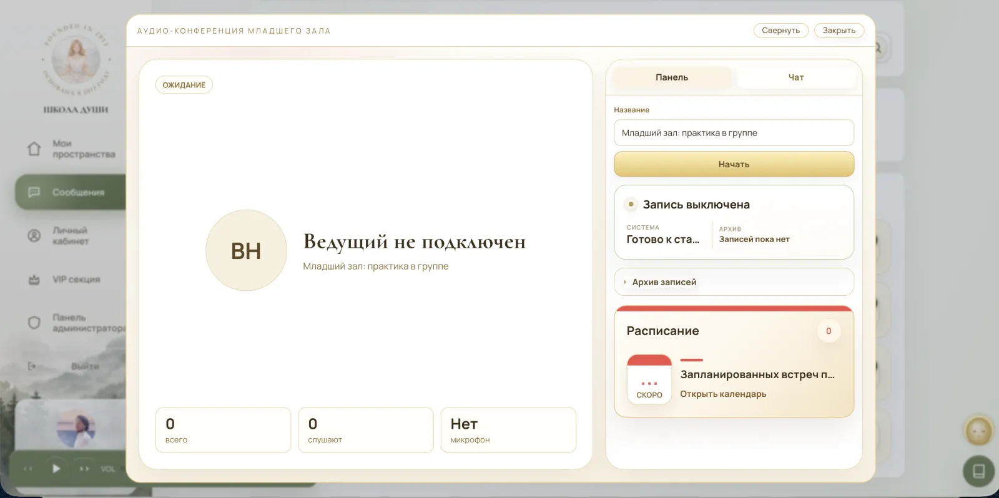Start the player with the play button
The width and height of the screenshot is (999, 498).
tap(56, 469)
